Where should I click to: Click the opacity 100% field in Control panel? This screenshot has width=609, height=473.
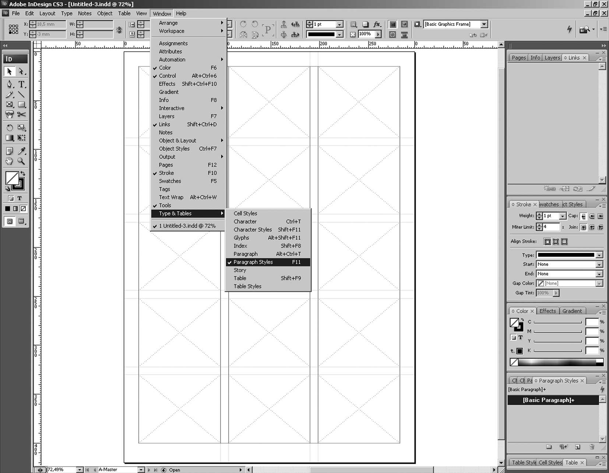[366, 34]
